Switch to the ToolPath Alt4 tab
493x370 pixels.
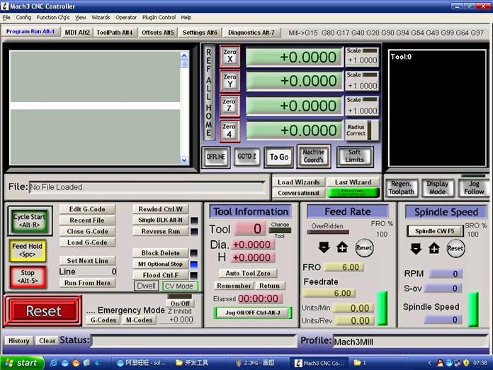click(114, 32)
